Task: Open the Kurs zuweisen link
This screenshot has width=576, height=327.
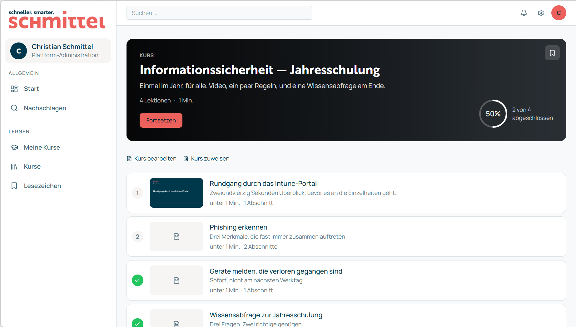Action: (210, 159)
